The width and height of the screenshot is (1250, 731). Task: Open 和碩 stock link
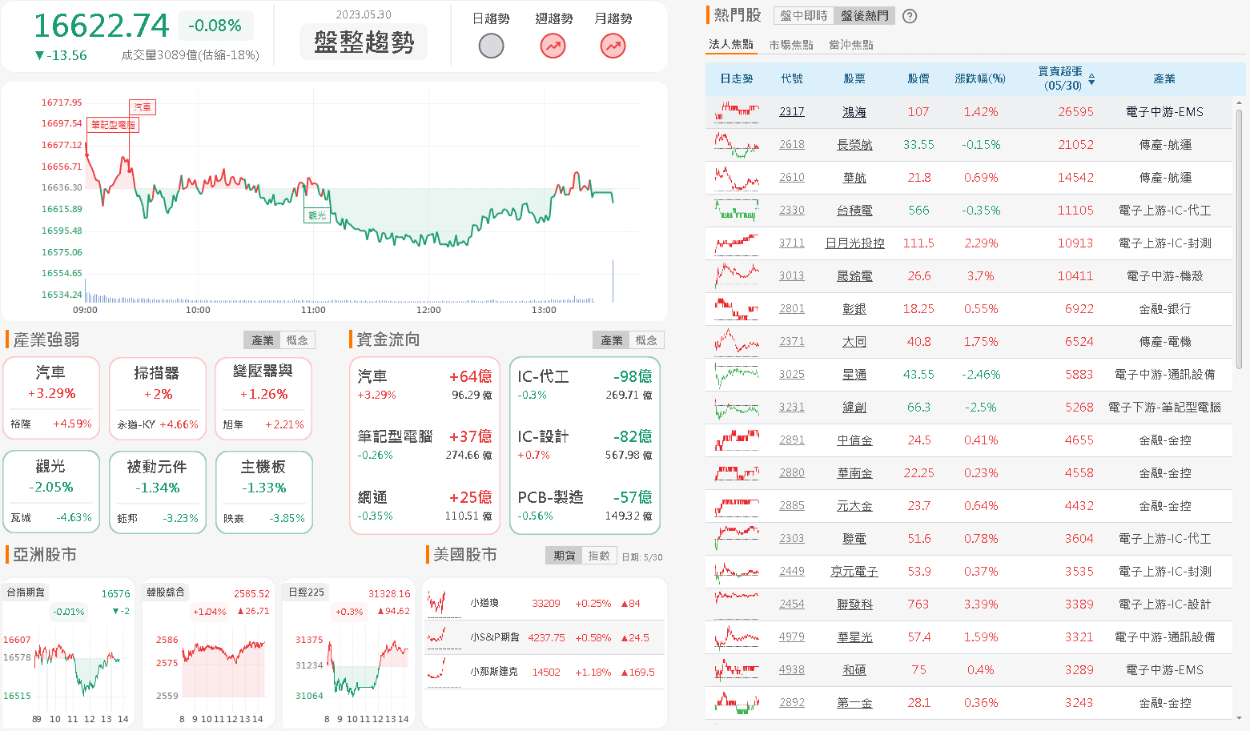click(854, 669)
